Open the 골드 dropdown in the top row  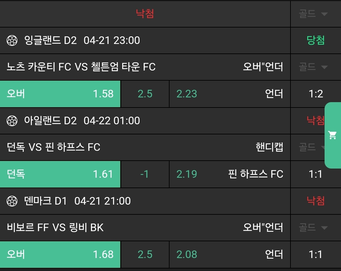pyautogui.click(x=313, y=14)
